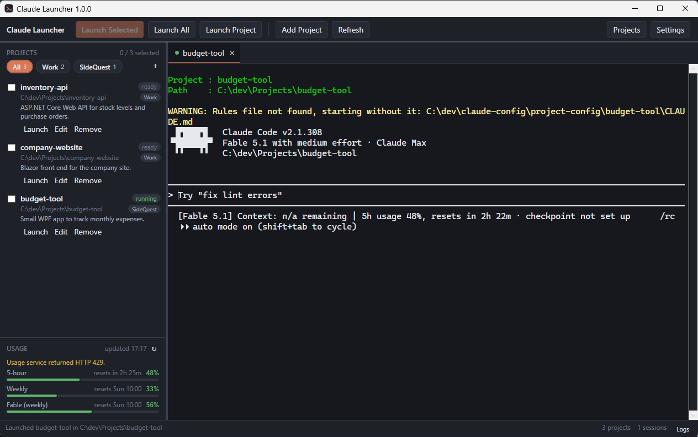Launch the inventory-api project

[x=36, y=129]
